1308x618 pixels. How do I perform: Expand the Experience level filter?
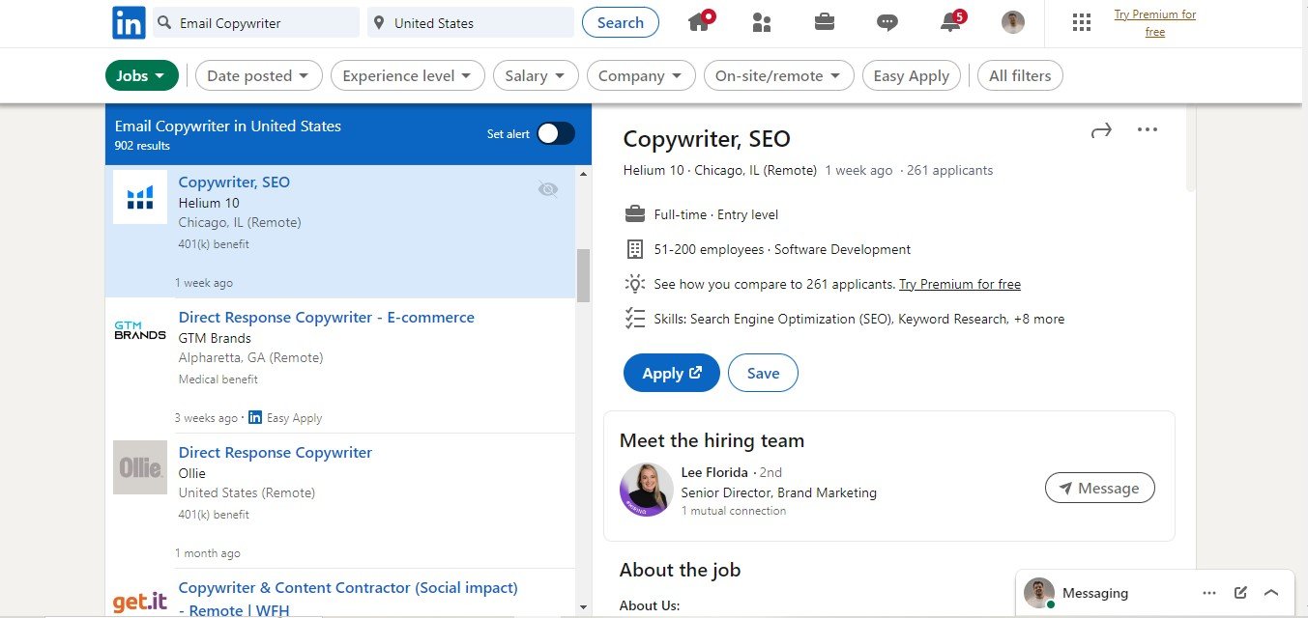[407, 75]
